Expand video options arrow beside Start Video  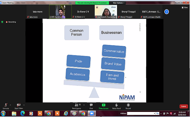[24, 105]
